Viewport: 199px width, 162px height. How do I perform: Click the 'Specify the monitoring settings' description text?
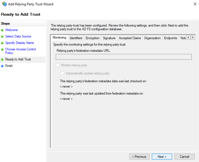(90, 44)
